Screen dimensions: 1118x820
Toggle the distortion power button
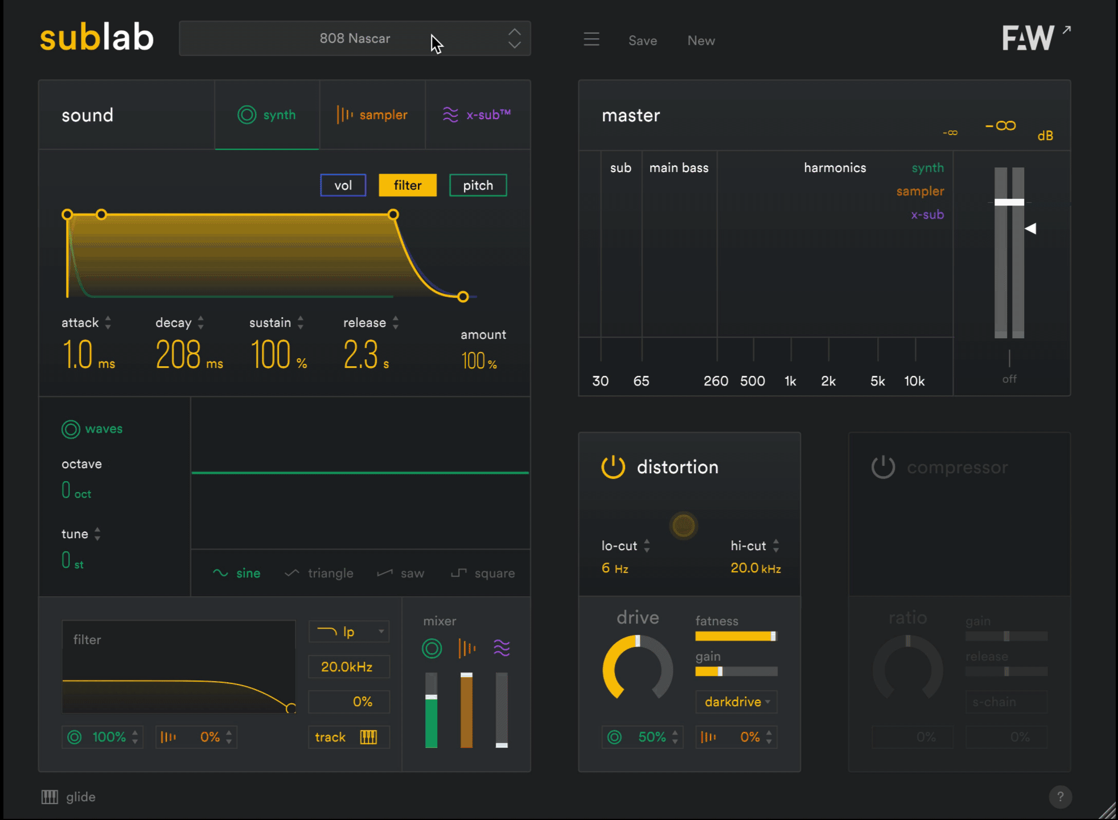[x=613, y=467]
